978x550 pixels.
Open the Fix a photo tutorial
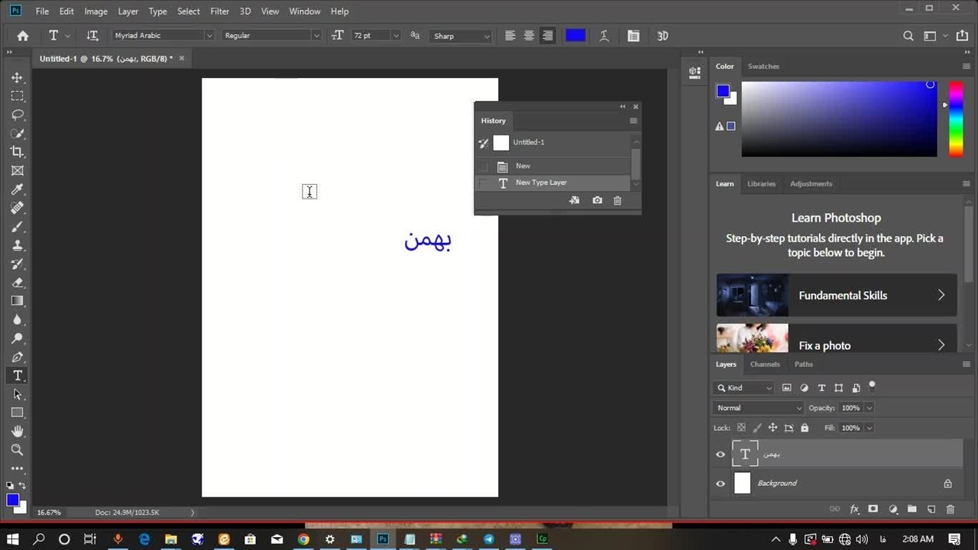[x=836, y=345]
